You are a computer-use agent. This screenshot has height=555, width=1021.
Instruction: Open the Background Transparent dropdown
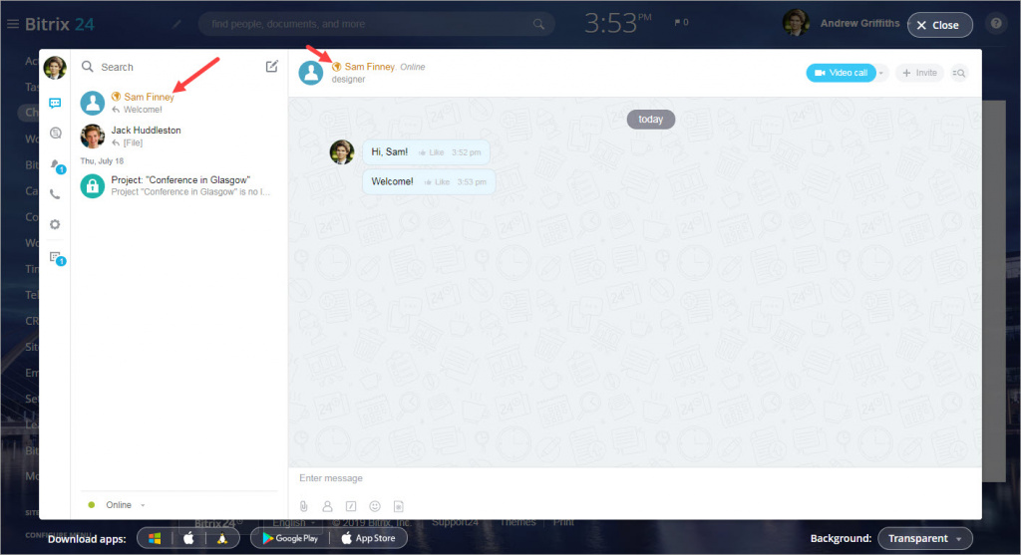point(924,538)
